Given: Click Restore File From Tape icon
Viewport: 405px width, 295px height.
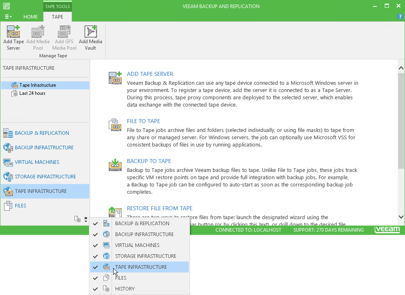Looking at the screenshot, I should pos(115,212).
